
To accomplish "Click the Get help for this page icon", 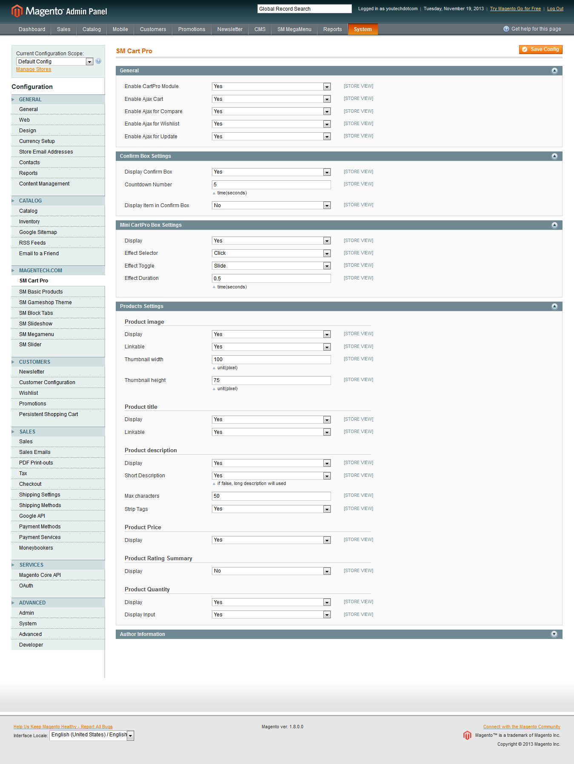I will tap(506, 29).
